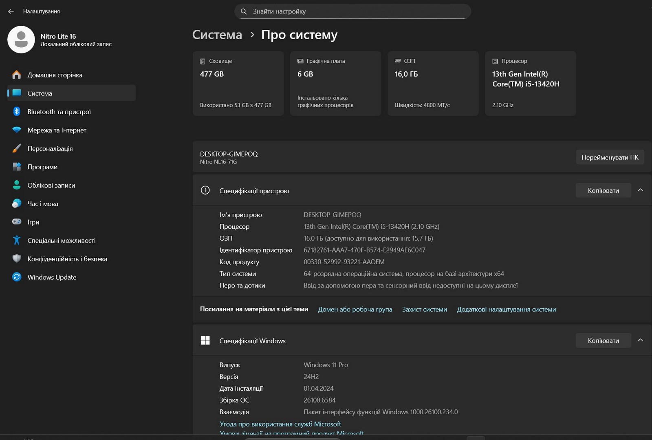
Task: Open the Захист системи link
Action: [424, 310]
